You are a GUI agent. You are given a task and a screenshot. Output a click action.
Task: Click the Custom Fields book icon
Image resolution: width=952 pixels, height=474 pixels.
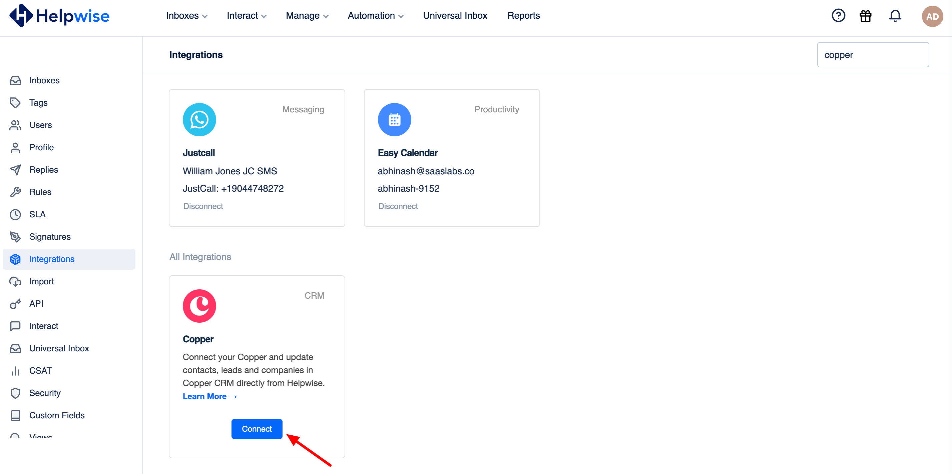pyautogui.click(x=15, y=416)
